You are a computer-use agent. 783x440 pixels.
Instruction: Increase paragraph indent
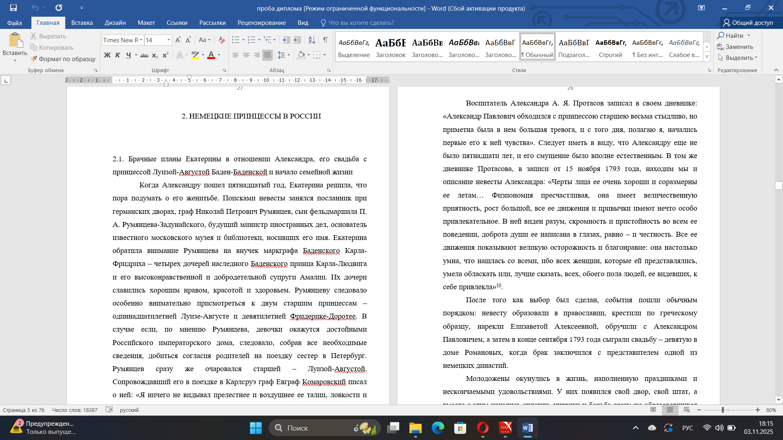click(x=297, y=40)
